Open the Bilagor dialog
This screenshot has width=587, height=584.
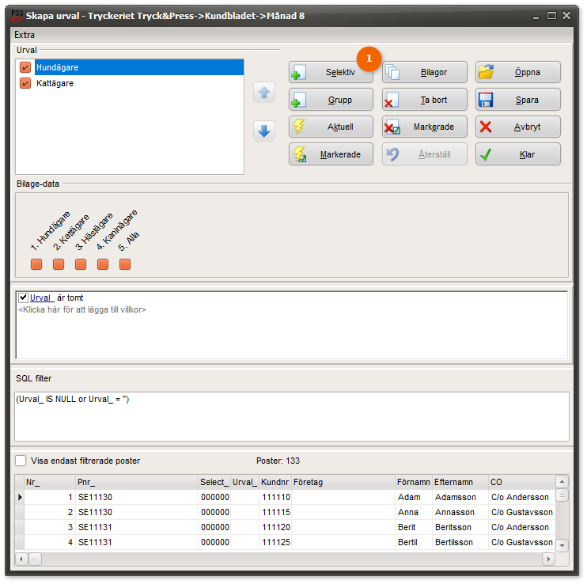click(425, 72)
